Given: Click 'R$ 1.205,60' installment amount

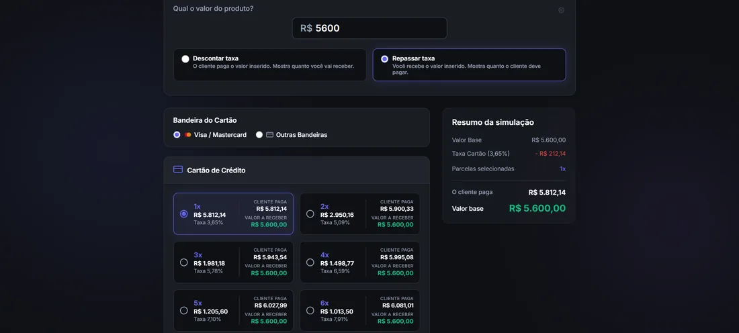Looking at the screenshot, I should [x=211, y=312].
